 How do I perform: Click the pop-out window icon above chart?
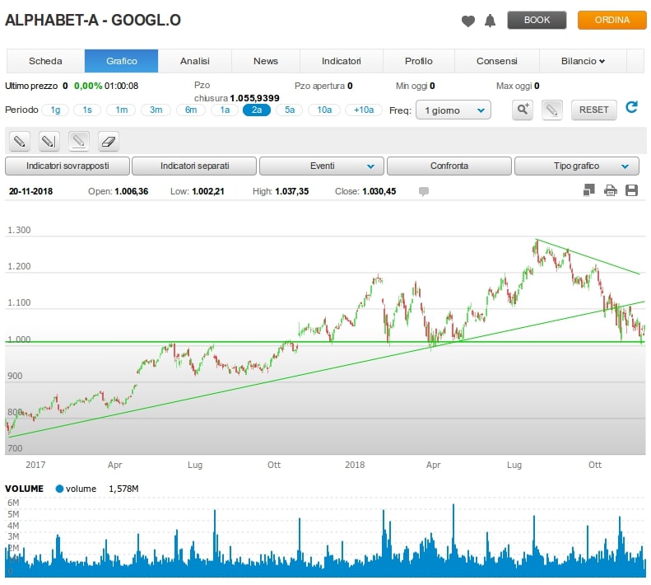(588, 190)
